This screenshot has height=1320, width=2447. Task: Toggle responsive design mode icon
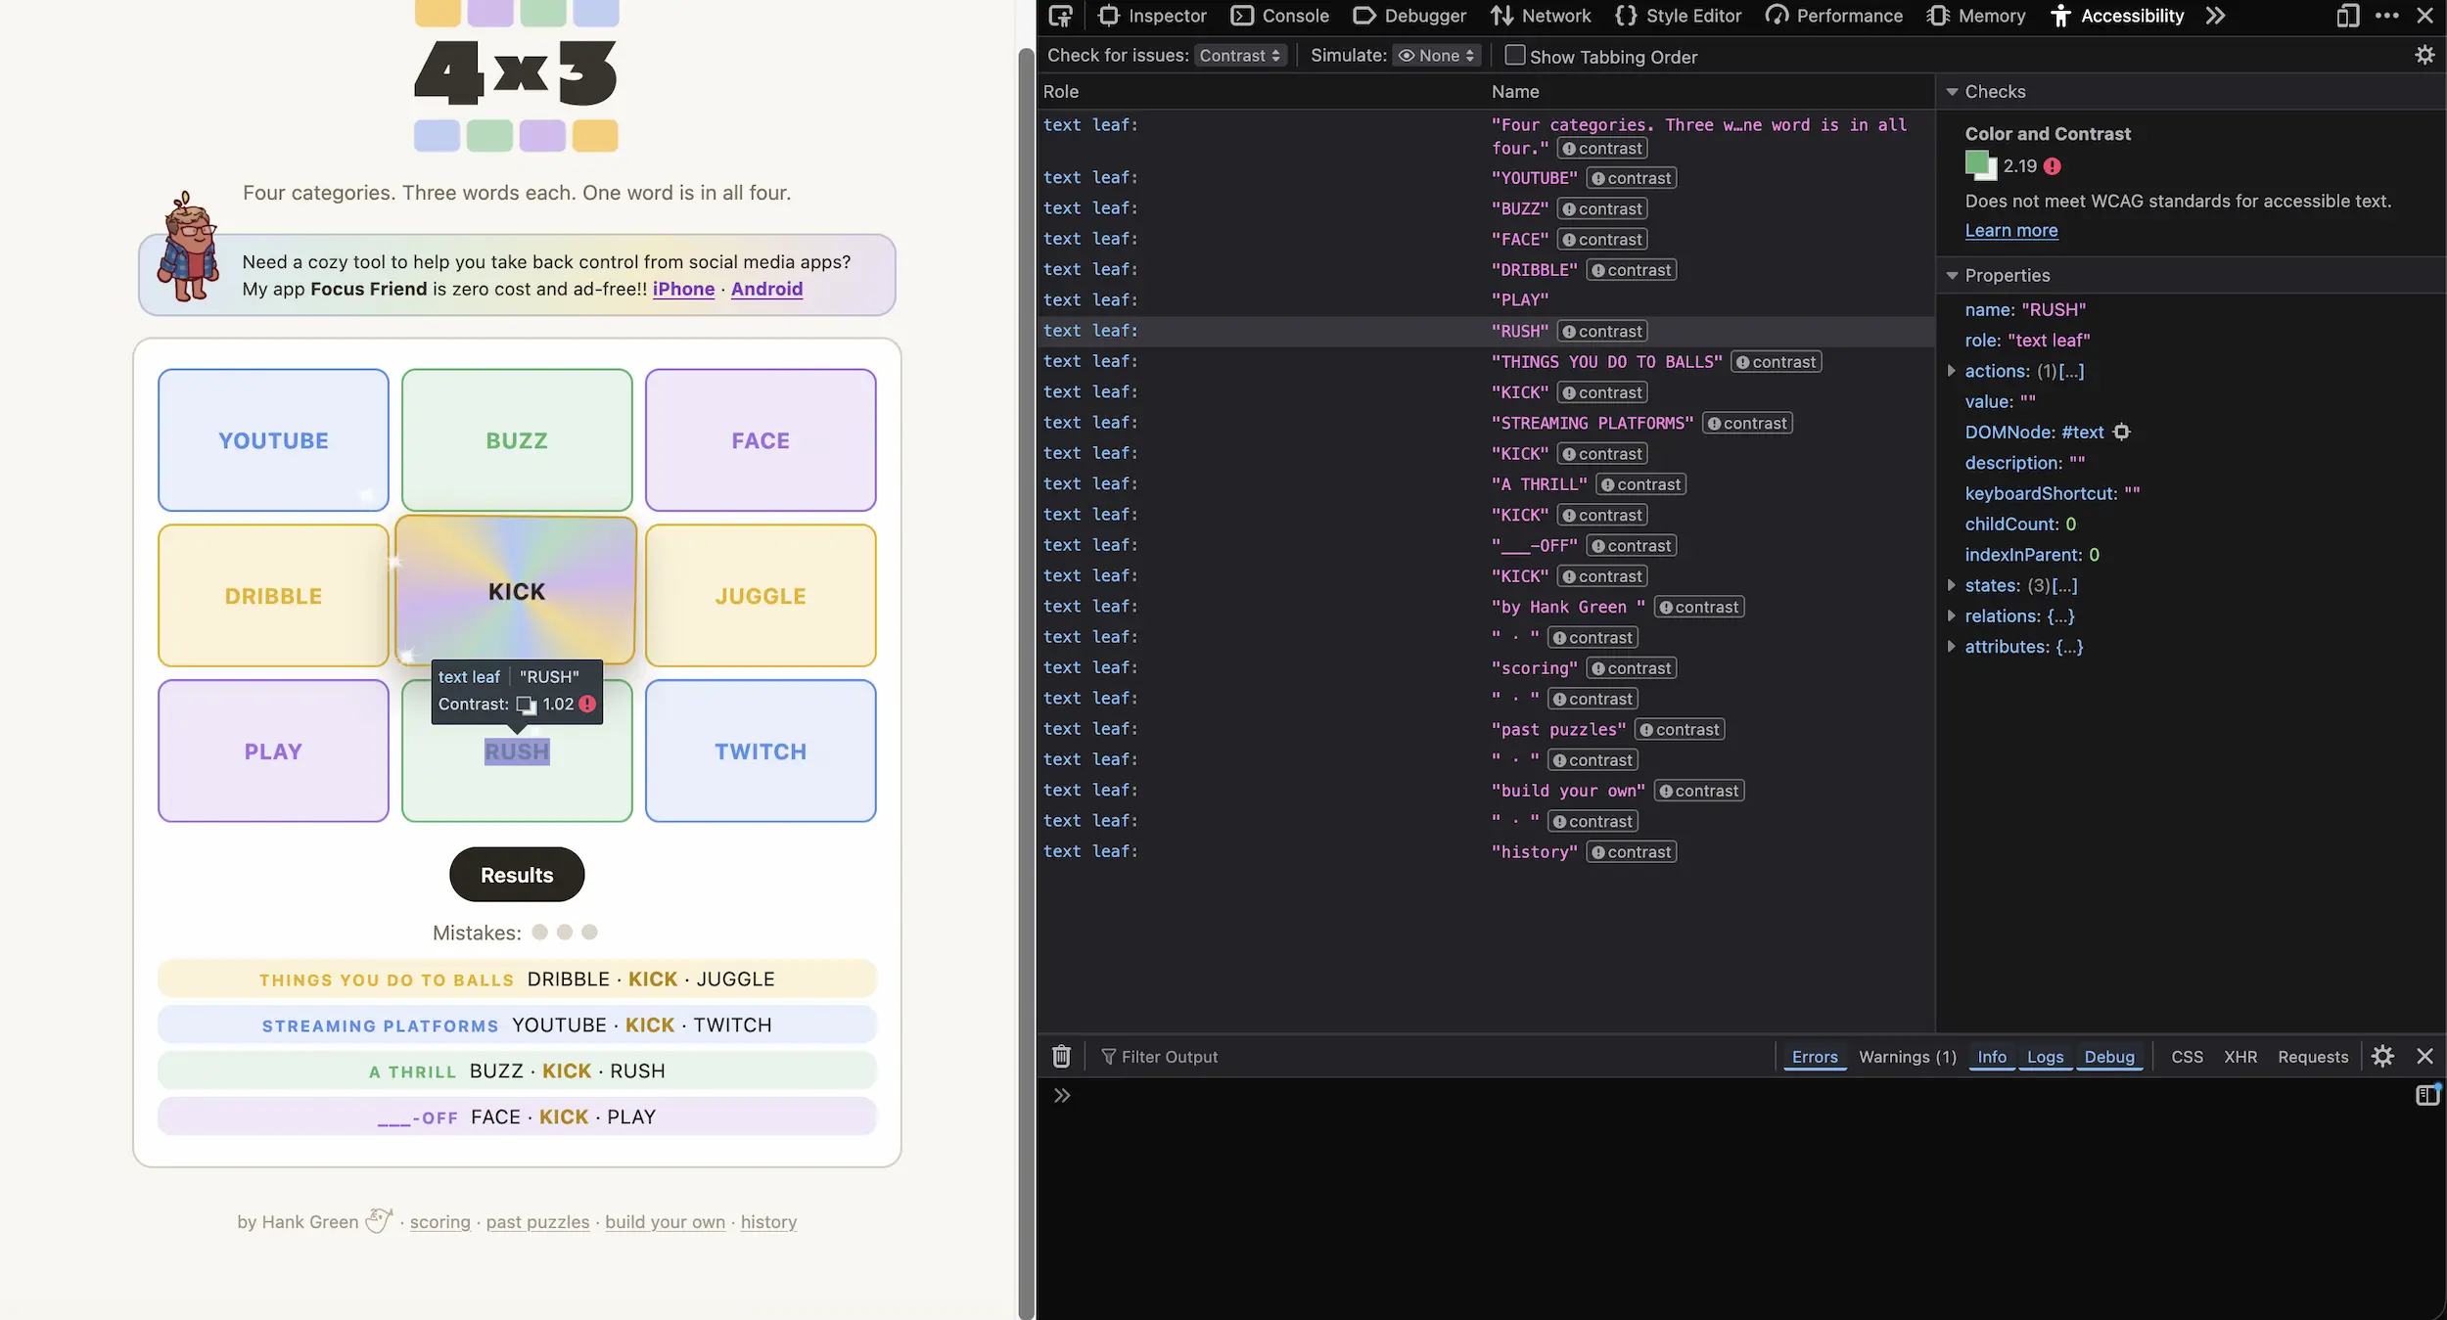(x=2347, y=16)
